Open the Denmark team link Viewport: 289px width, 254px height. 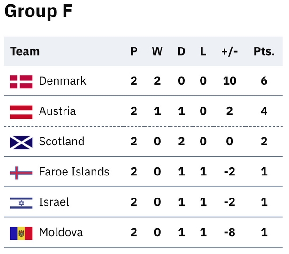63,81
